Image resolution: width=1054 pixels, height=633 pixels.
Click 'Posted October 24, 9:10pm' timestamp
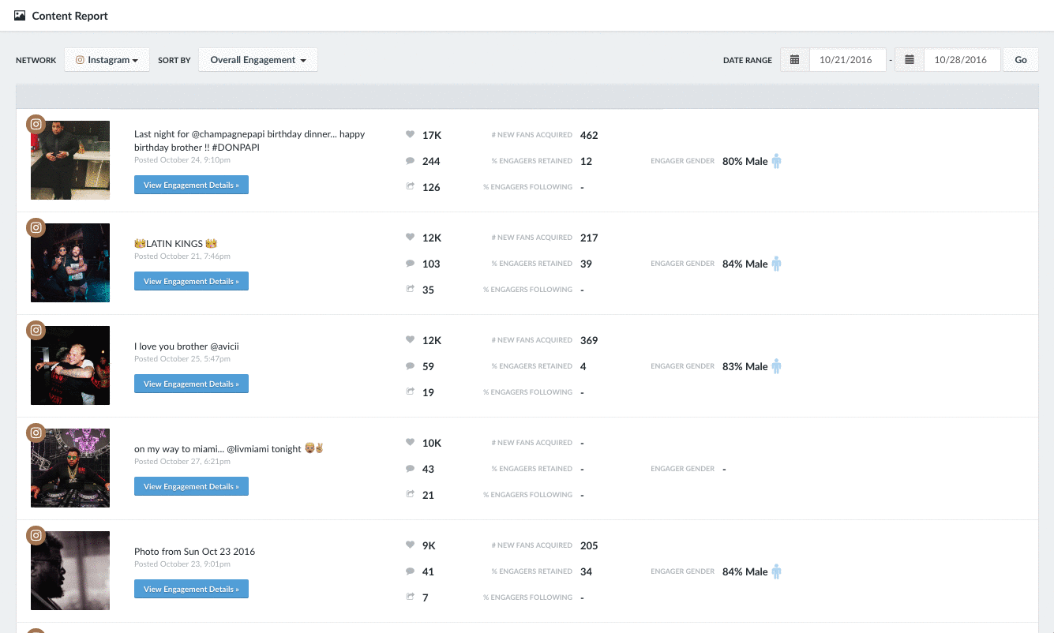(x=182, y=160)
